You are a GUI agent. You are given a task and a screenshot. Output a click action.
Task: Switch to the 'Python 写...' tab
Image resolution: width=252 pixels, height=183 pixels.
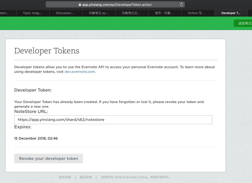196,13
